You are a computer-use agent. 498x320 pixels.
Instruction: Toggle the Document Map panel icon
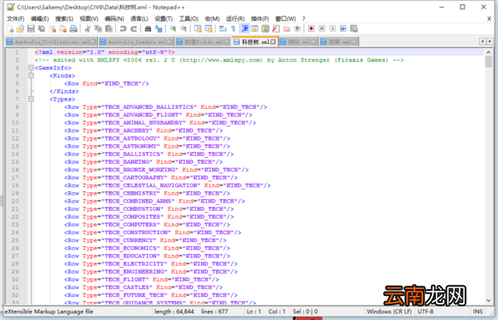point(265,29)
